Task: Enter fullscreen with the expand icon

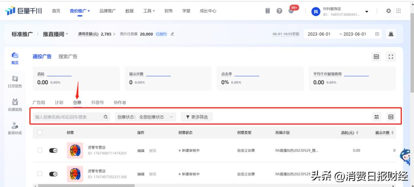Action: click(x=391, y=57)
